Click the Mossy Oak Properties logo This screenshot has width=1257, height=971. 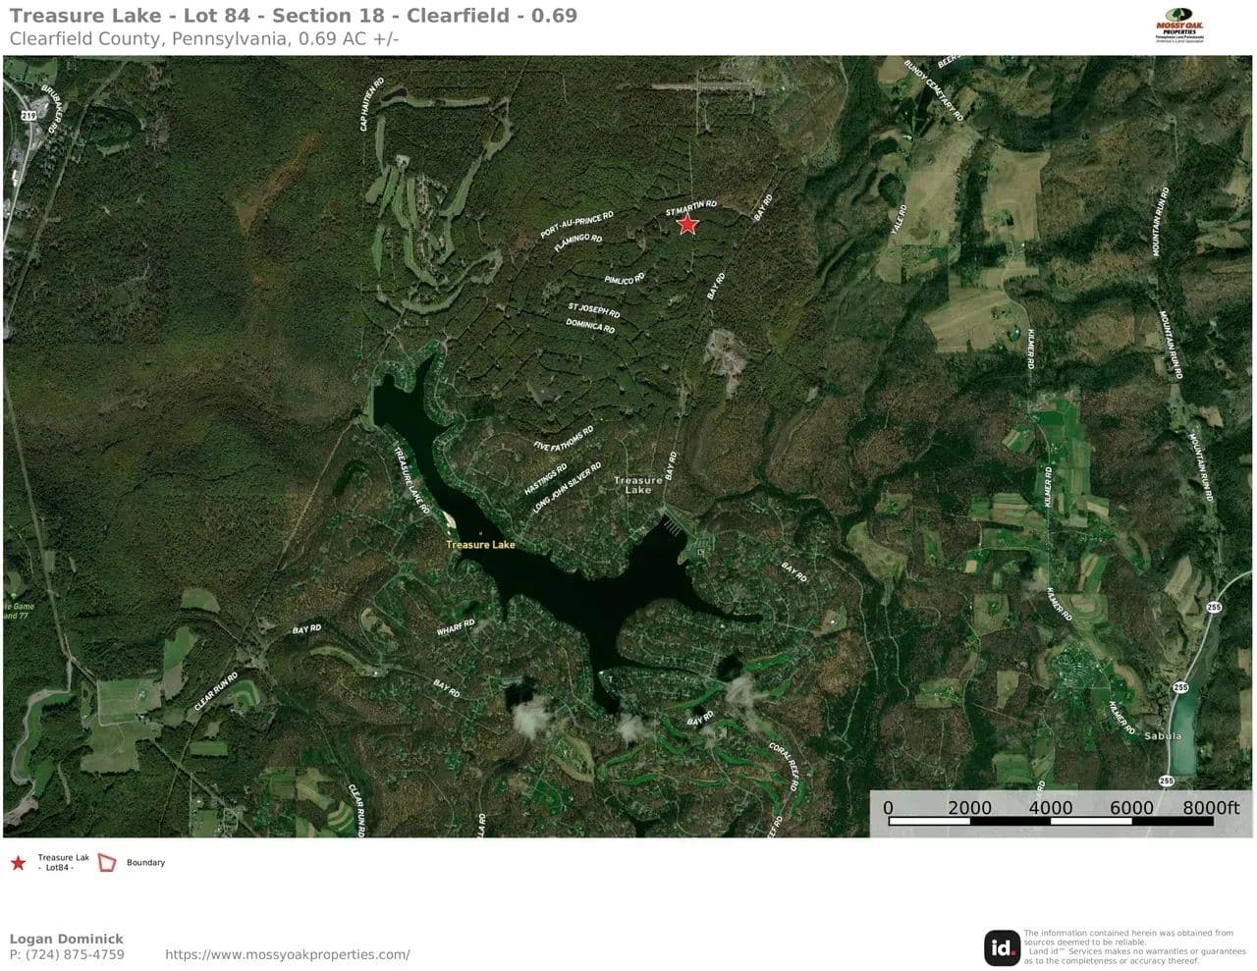click(x=1179, y=30)
